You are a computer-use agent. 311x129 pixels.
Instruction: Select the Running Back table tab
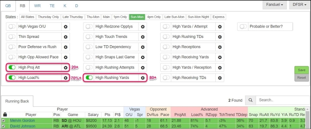click(17, 101)
